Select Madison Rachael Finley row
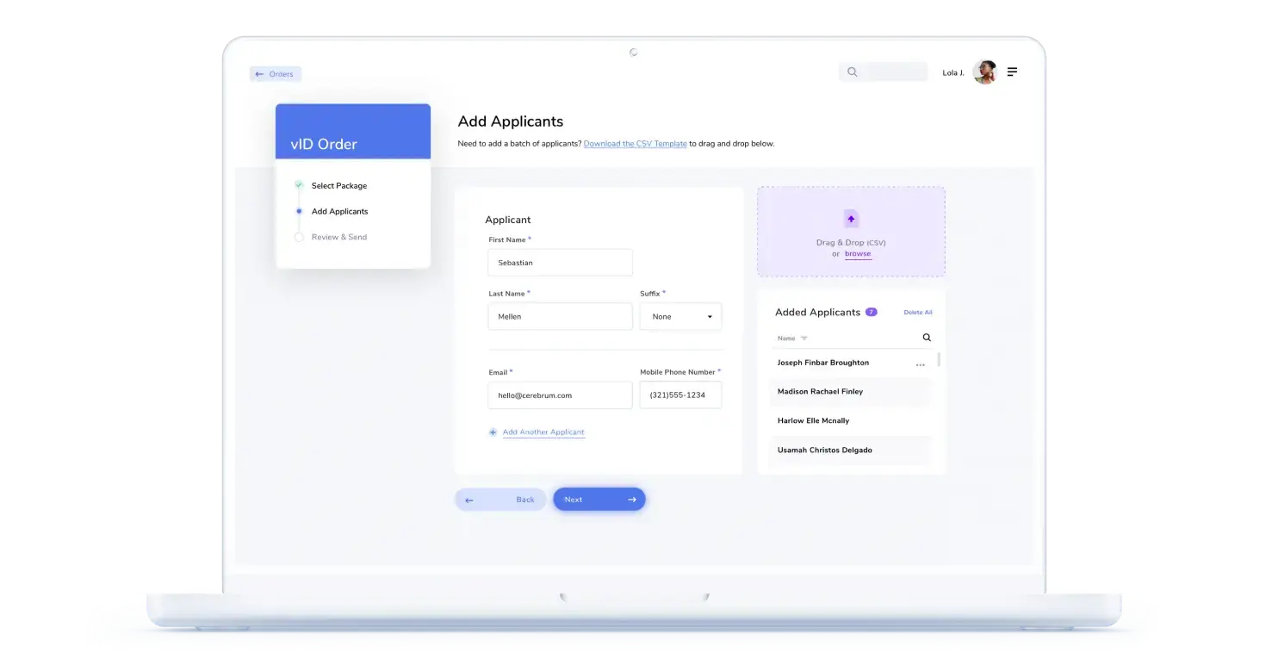This screenshot has height=665, width=1266. (x=851, y=392)
